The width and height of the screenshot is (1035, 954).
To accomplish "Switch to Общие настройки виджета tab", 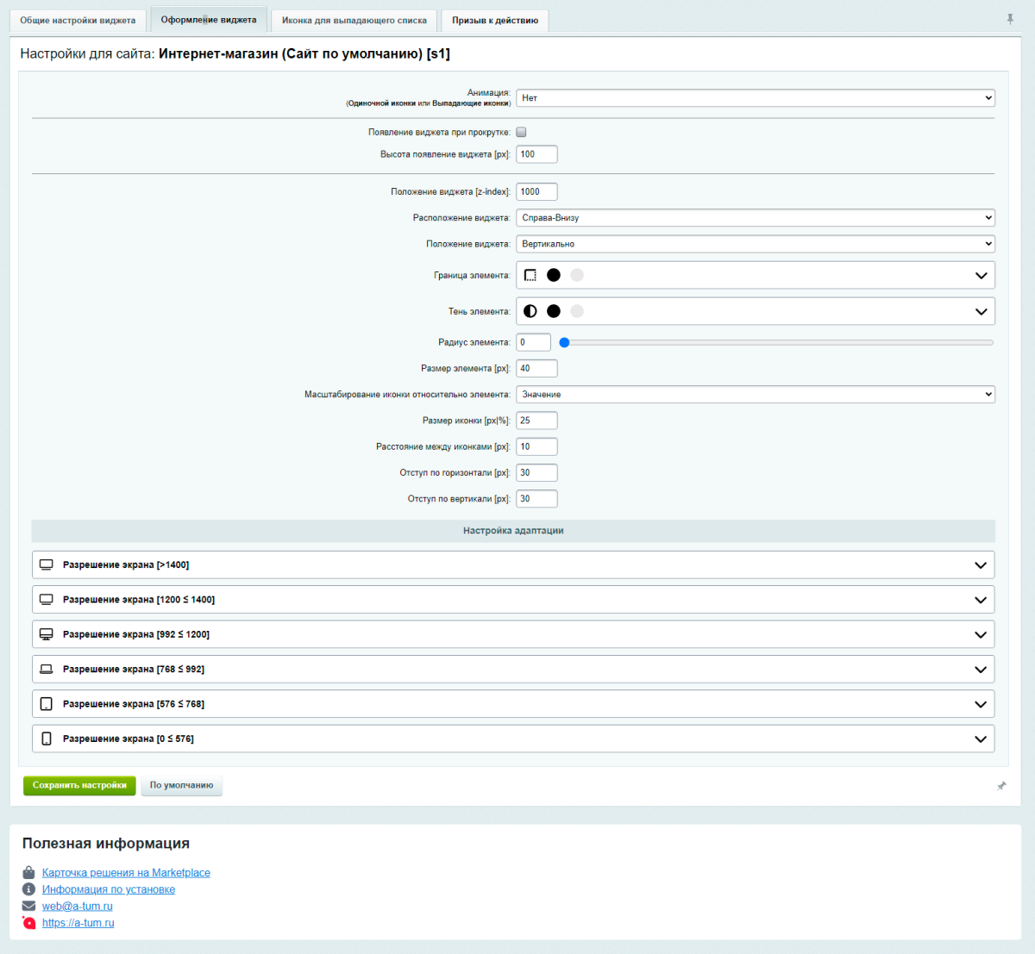I will [78, 20].
